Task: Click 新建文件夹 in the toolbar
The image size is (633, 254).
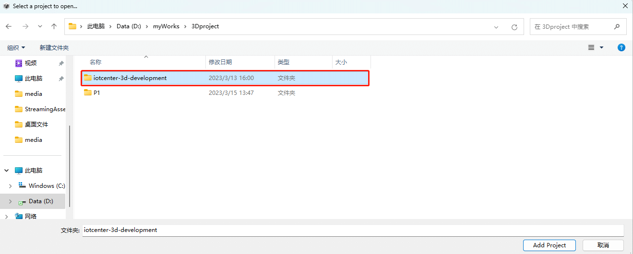Action: (54, 47)
